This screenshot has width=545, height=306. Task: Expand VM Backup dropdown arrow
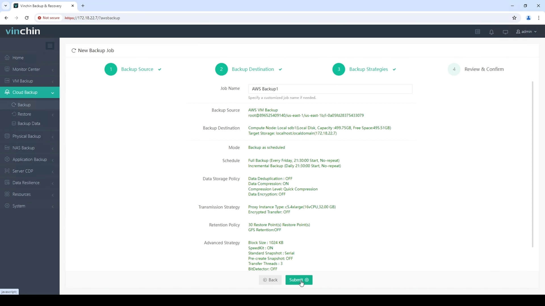(x=53, y=81)
